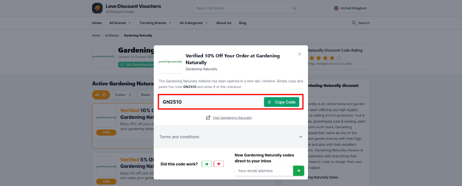Expand the Terms and conditions section
Screen dimensions: 462x186
click(231, 137)
